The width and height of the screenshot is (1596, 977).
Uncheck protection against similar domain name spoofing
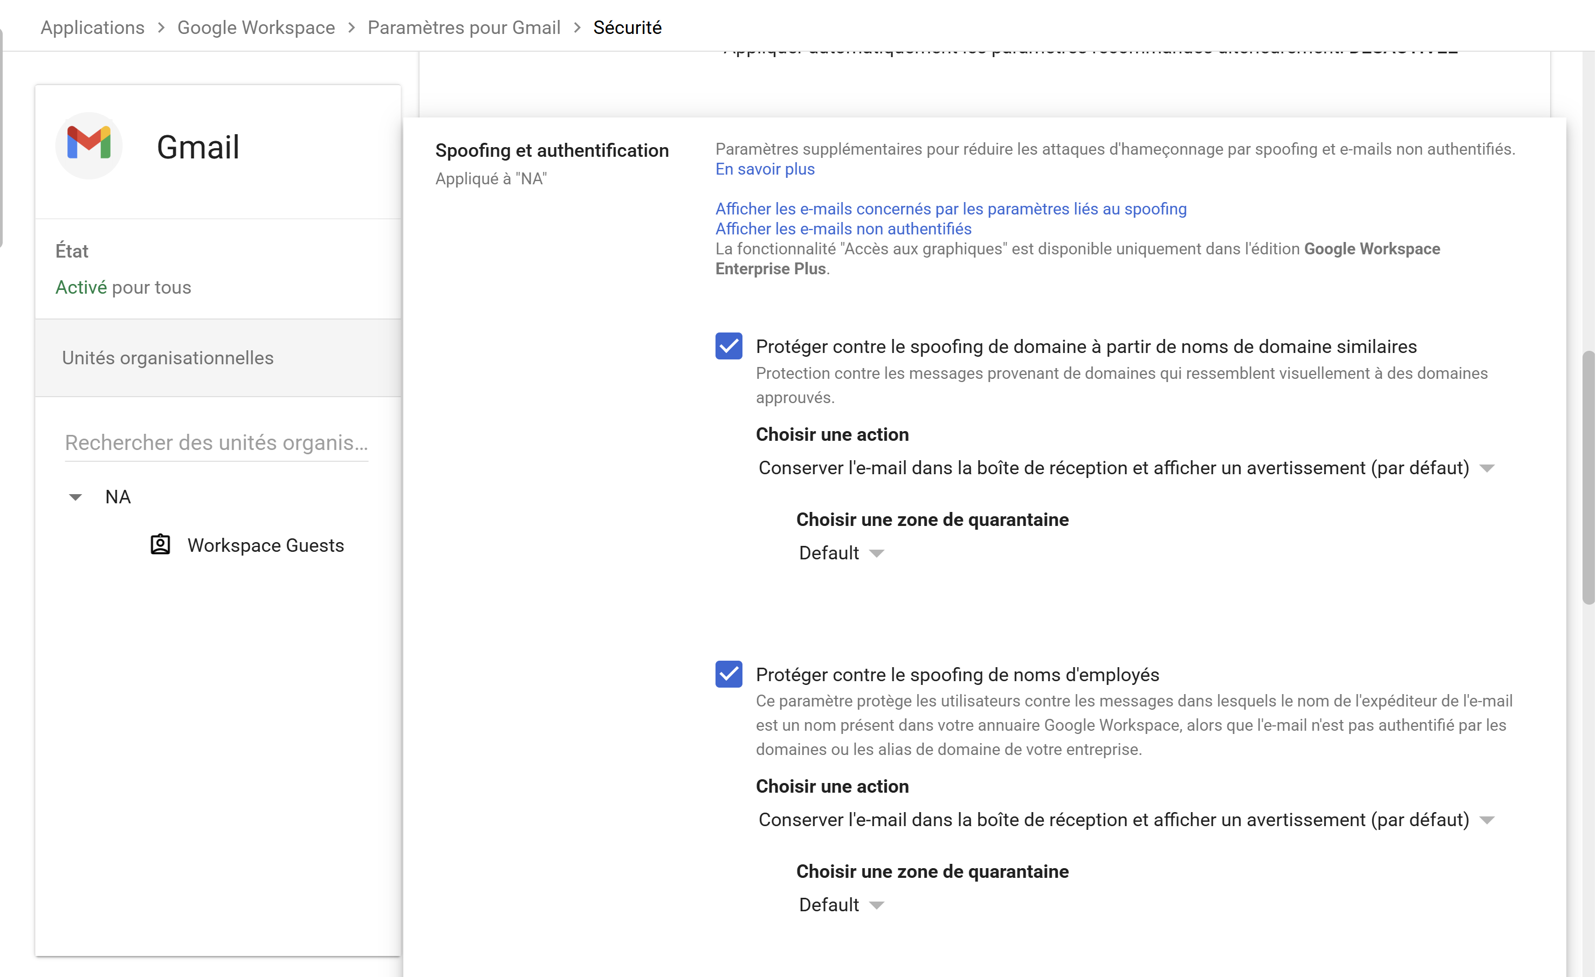(x=728, y=347)
